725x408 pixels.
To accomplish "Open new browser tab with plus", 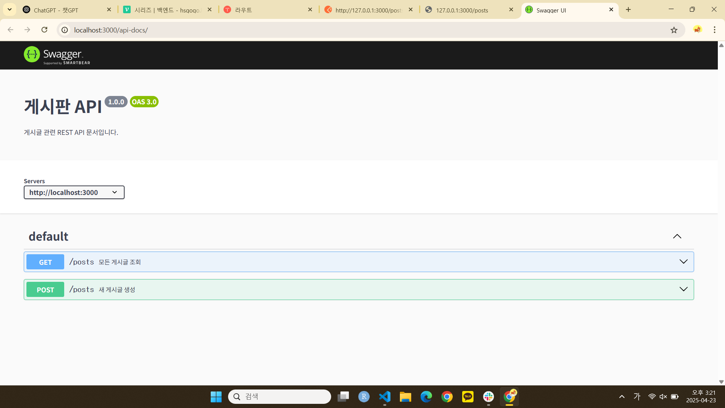I will coord(628,10).
